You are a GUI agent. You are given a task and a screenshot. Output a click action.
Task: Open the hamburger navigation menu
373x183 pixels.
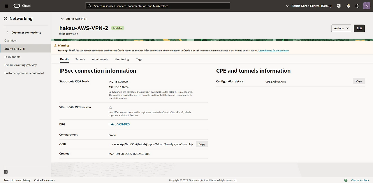tap(7, 6)
